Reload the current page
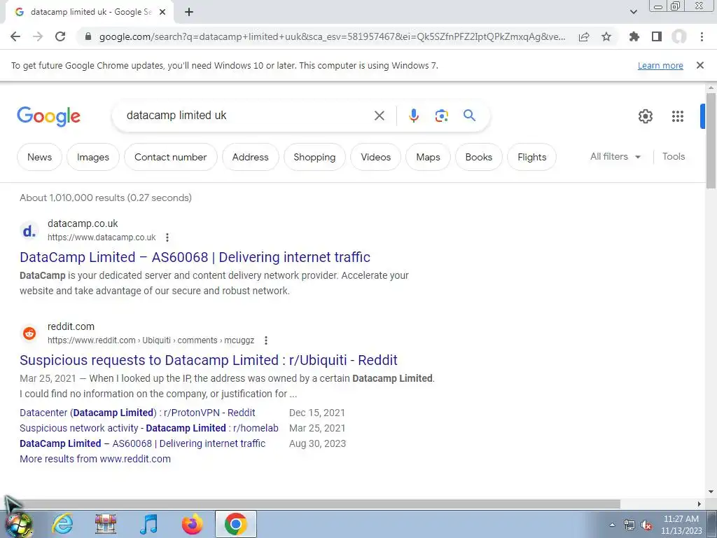The height and width of the screenshot is (538, 717). click(x=60, y=36)
